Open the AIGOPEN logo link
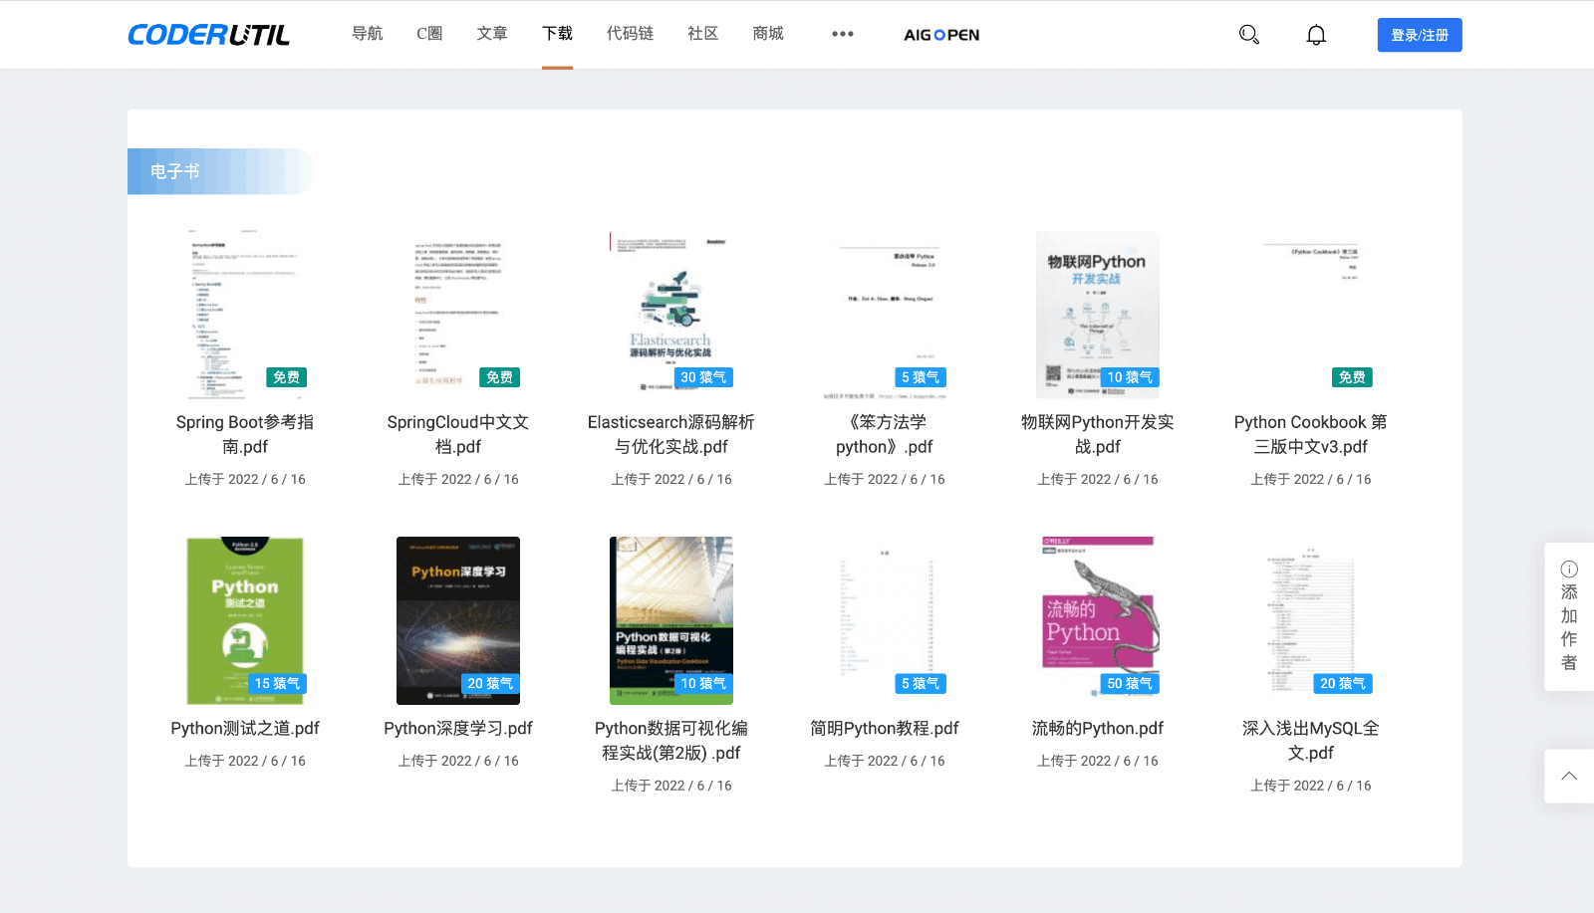 coord(941,35)
